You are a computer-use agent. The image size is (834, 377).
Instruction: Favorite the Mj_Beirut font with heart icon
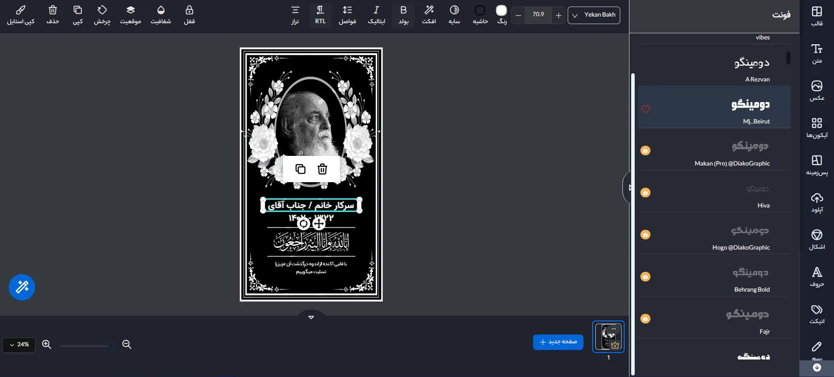646,109
